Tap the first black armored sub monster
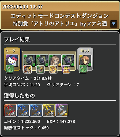This screenshot has width=120, height=137. coord(29,61)
